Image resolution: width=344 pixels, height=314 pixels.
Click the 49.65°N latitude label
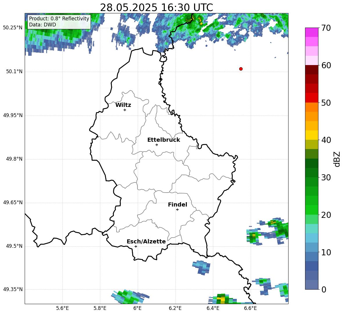pyautogui.click(x=13, y=202)
